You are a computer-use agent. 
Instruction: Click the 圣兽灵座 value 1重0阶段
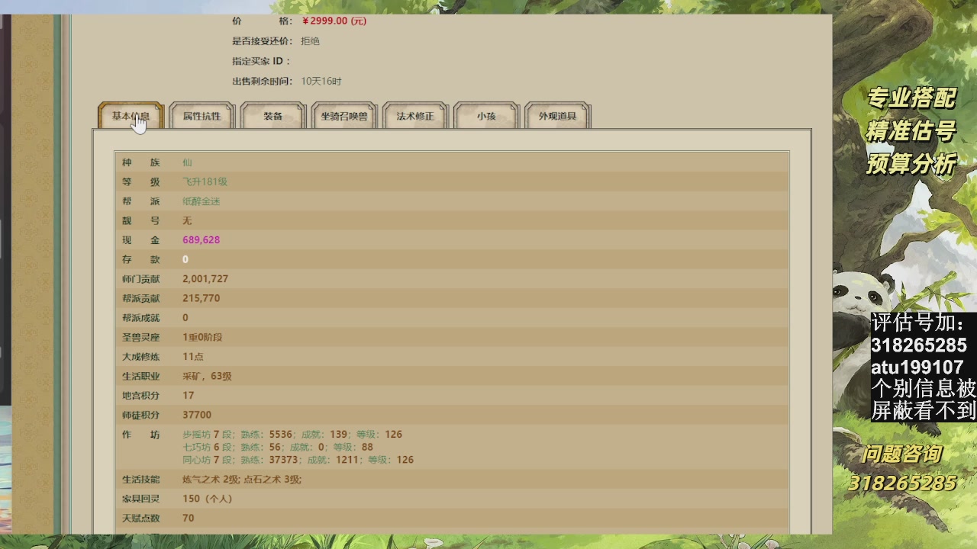pos(202,337)
